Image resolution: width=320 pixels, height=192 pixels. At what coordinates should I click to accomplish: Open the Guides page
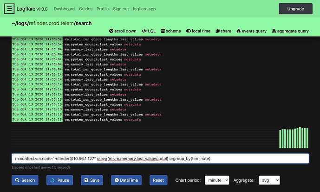click(85, 9)
